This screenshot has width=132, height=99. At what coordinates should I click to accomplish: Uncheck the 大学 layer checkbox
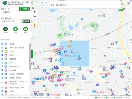click(x=2, y=63)
